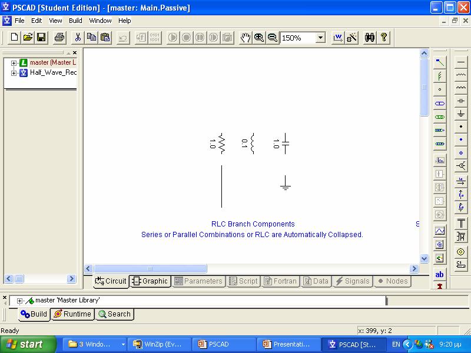This screenshot has height=353, width=471.
Task: Create a new project with the blank page icon
Action: point(14,38)
